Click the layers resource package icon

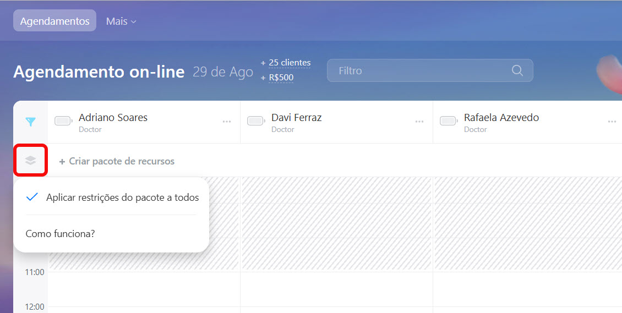[x=31, y=160]
